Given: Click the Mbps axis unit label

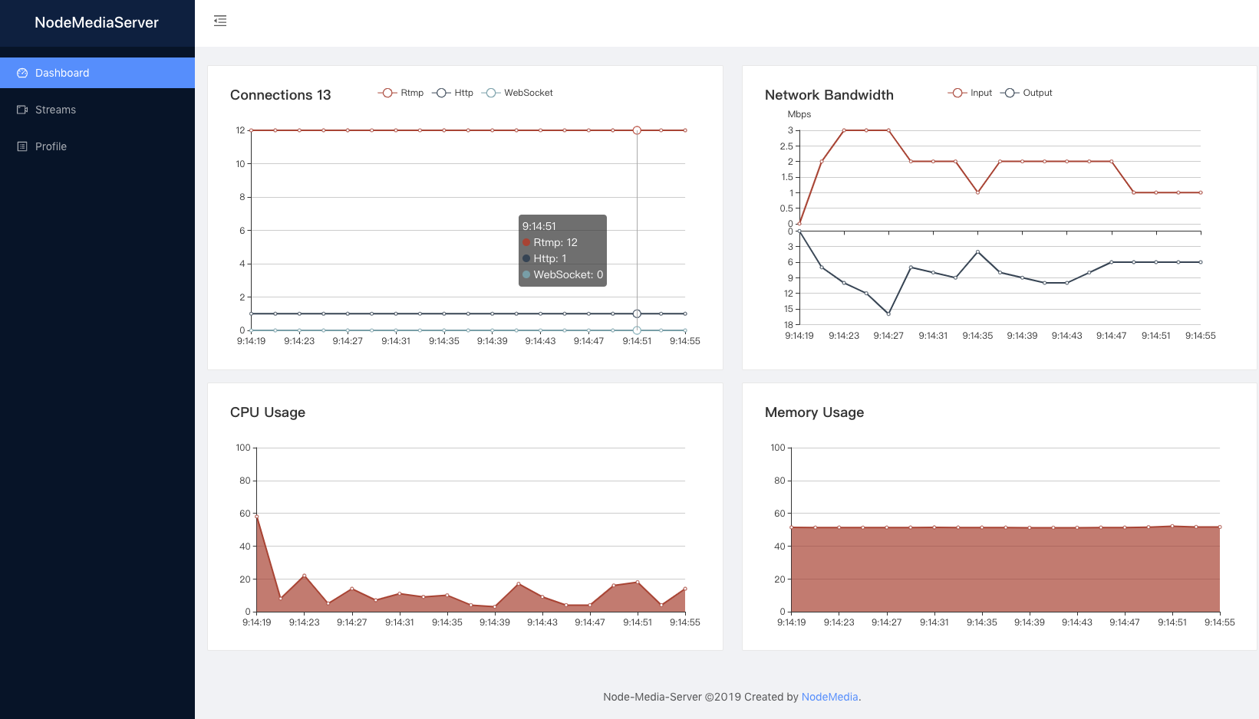Looking at the screenshot, I should 799,114.
